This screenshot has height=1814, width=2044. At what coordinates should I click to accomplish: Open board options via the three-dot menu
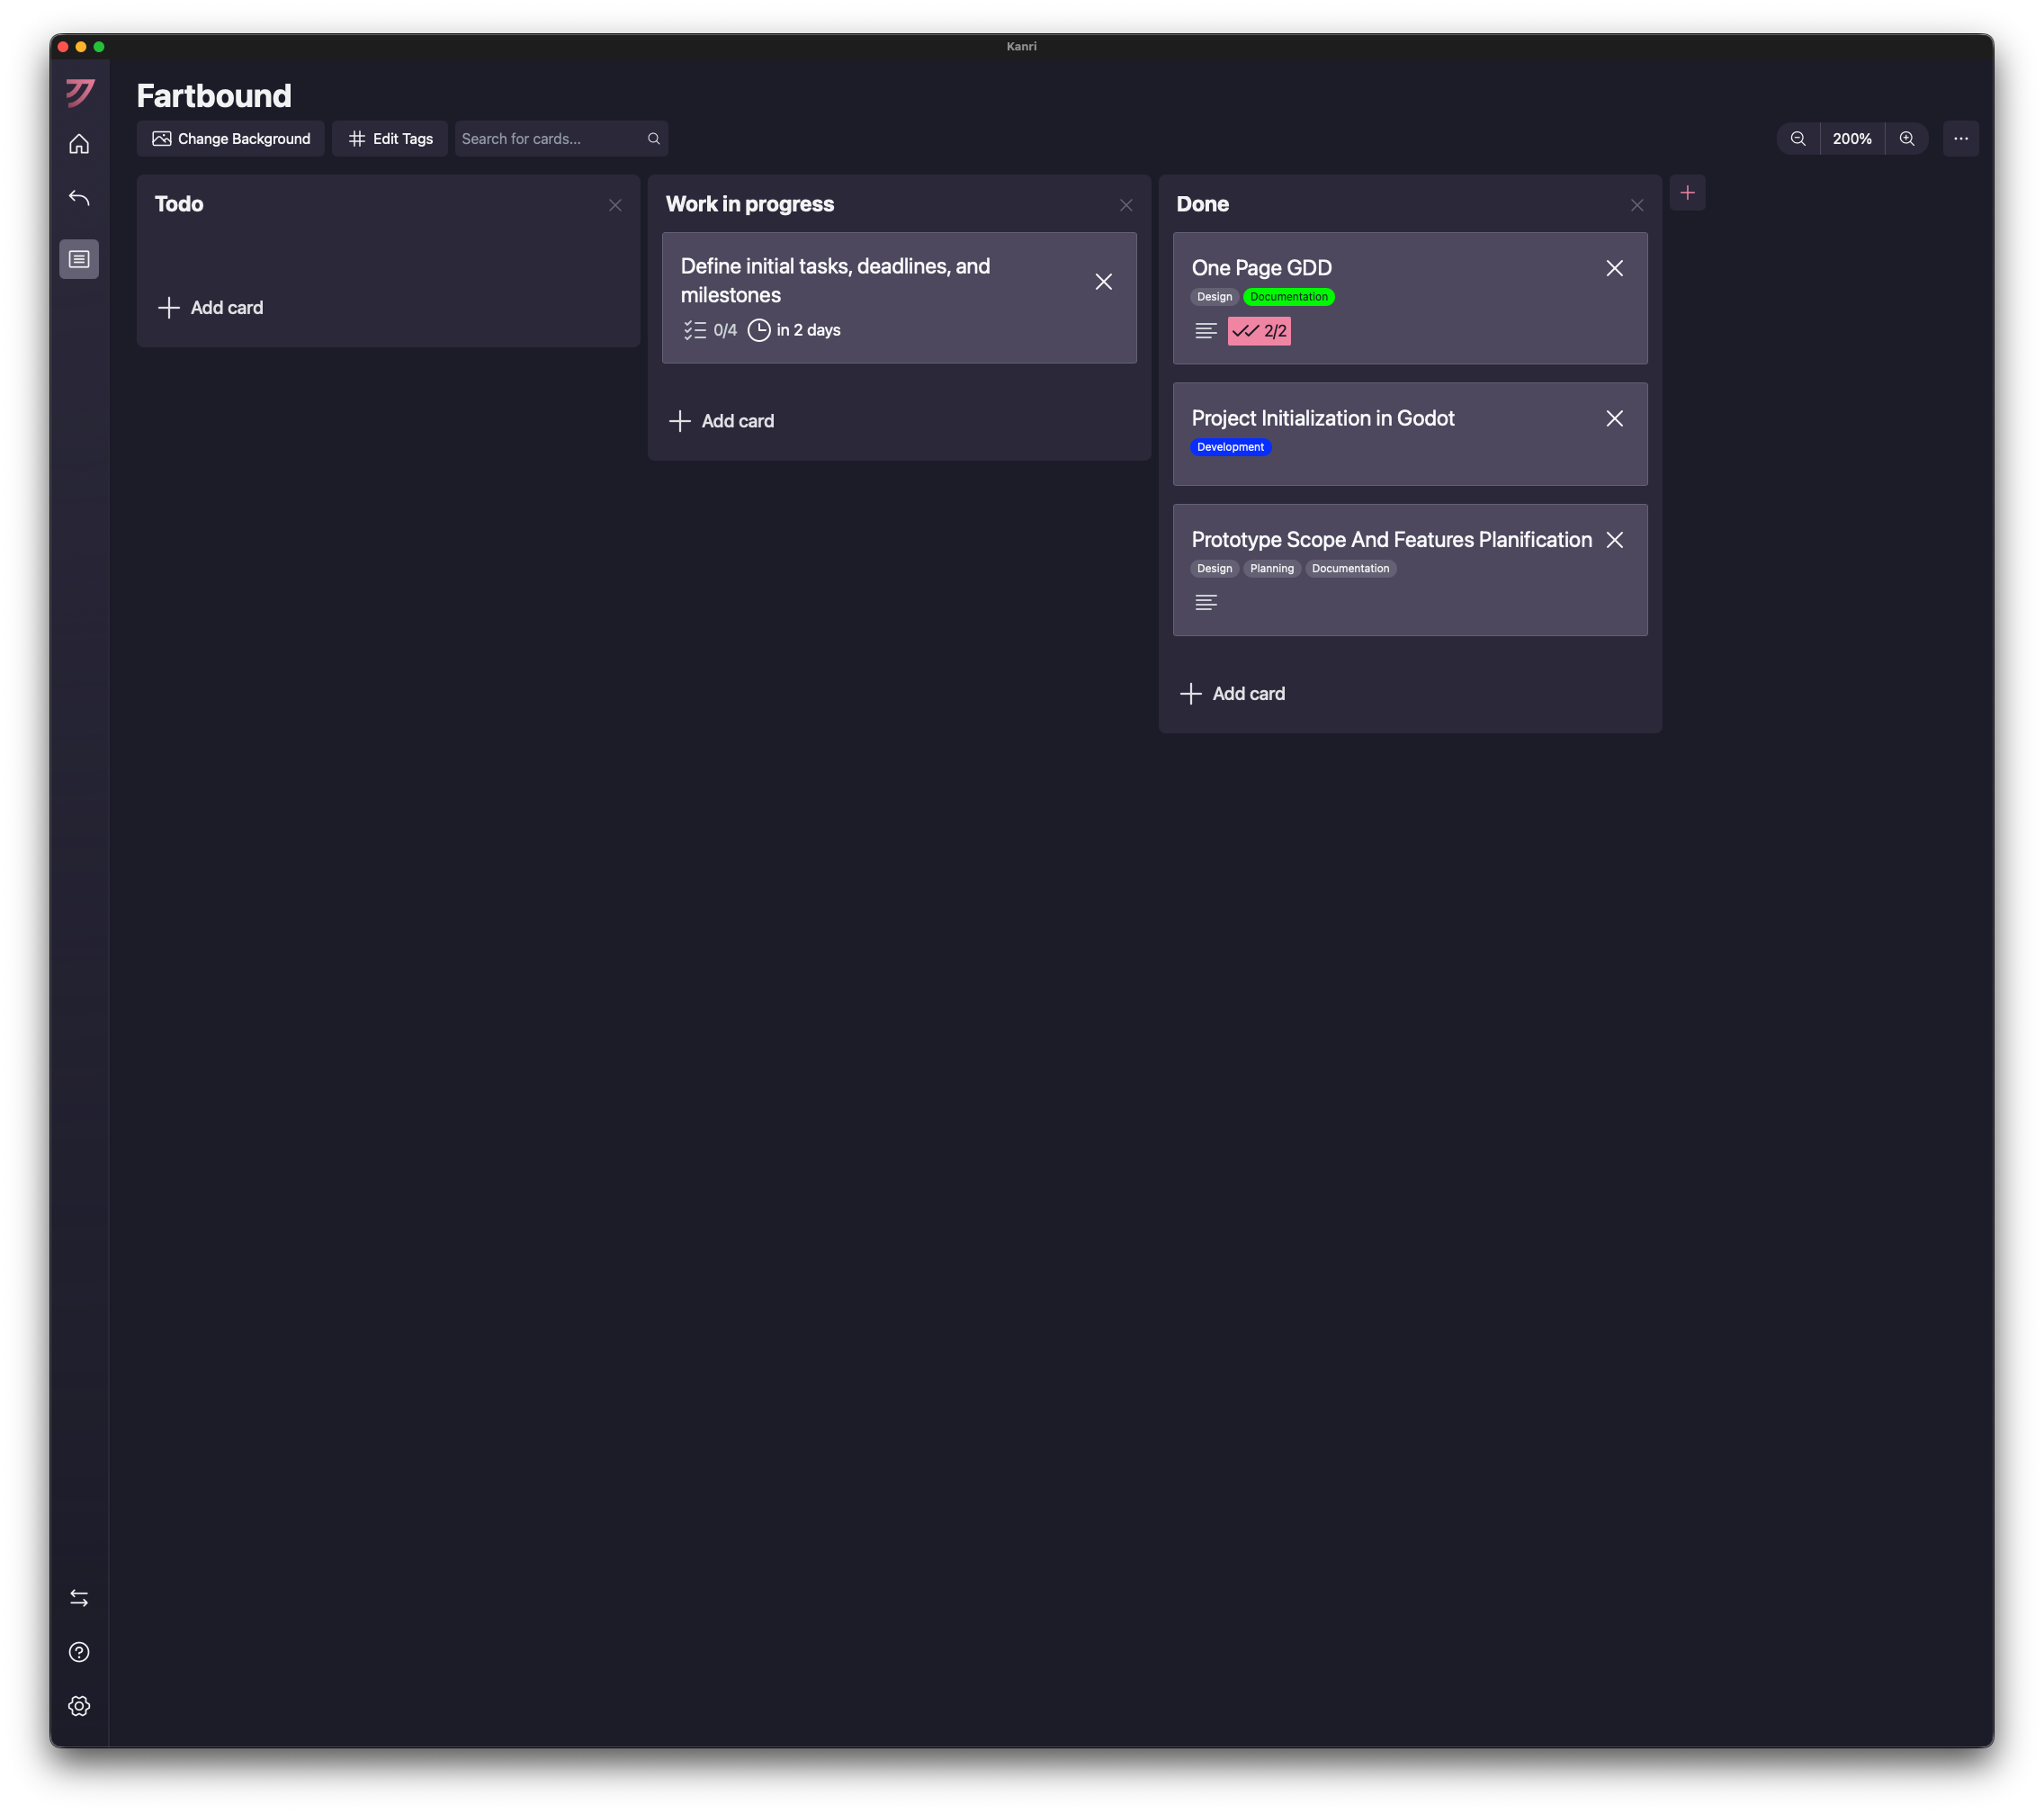coord(1961,138)
